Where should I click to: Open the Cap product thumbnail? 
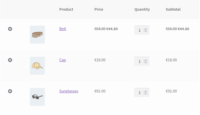pos(37,66)
